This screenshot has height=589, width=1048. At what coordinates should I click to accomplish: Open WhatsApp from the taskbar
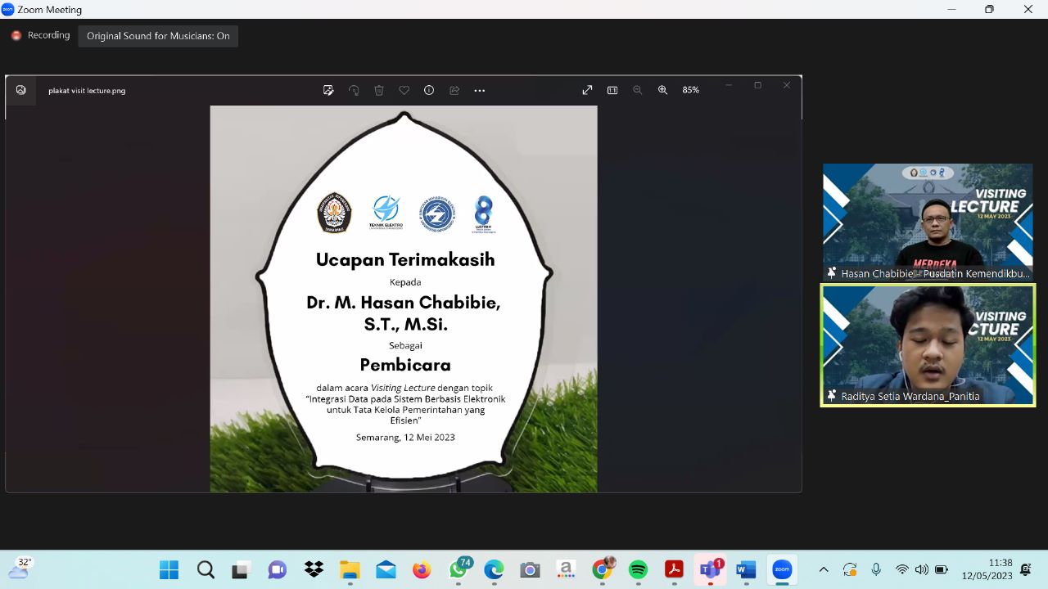458,569
